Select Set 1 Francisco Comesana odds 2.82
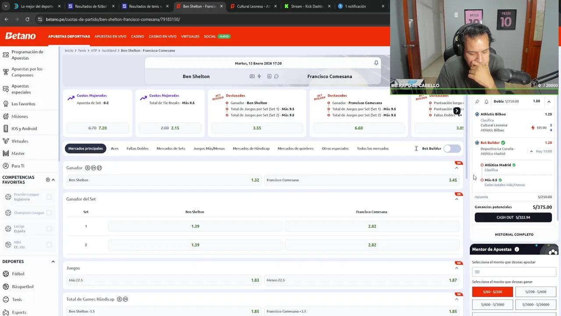 pos(372,226)
